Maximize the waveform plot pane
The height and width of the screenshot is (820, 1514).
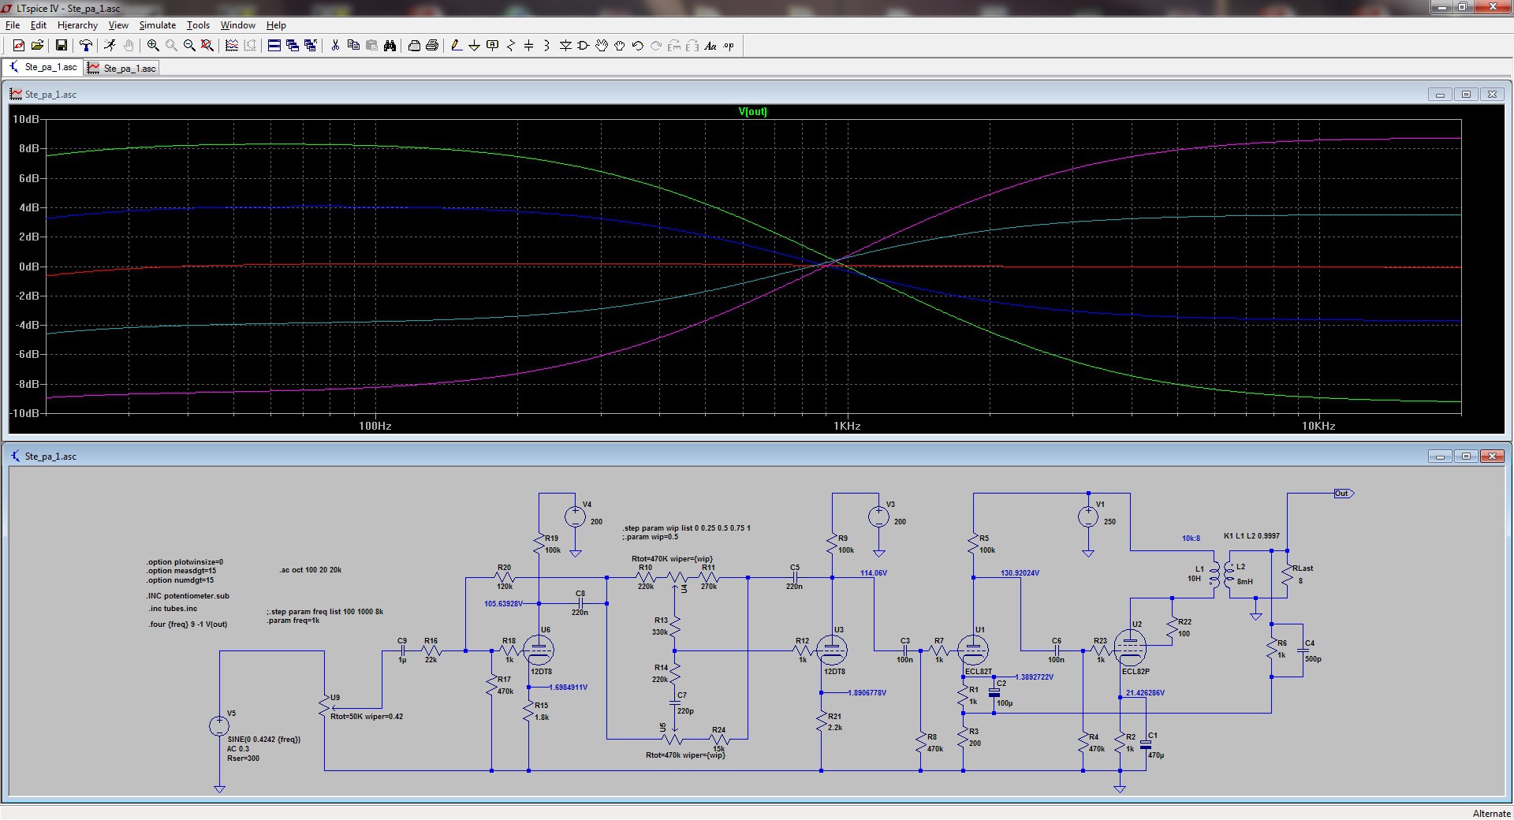pyautogui.click(x=1466, y=95)
